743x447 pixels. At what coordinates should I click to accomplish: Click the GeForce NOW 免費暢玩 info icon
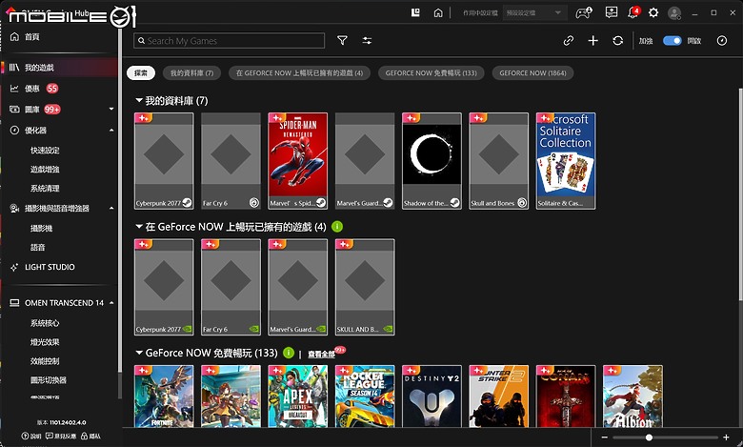click(288, 353)
